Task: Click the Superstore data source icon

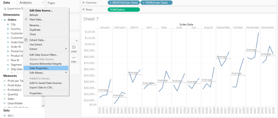Action: pos(5,9)
